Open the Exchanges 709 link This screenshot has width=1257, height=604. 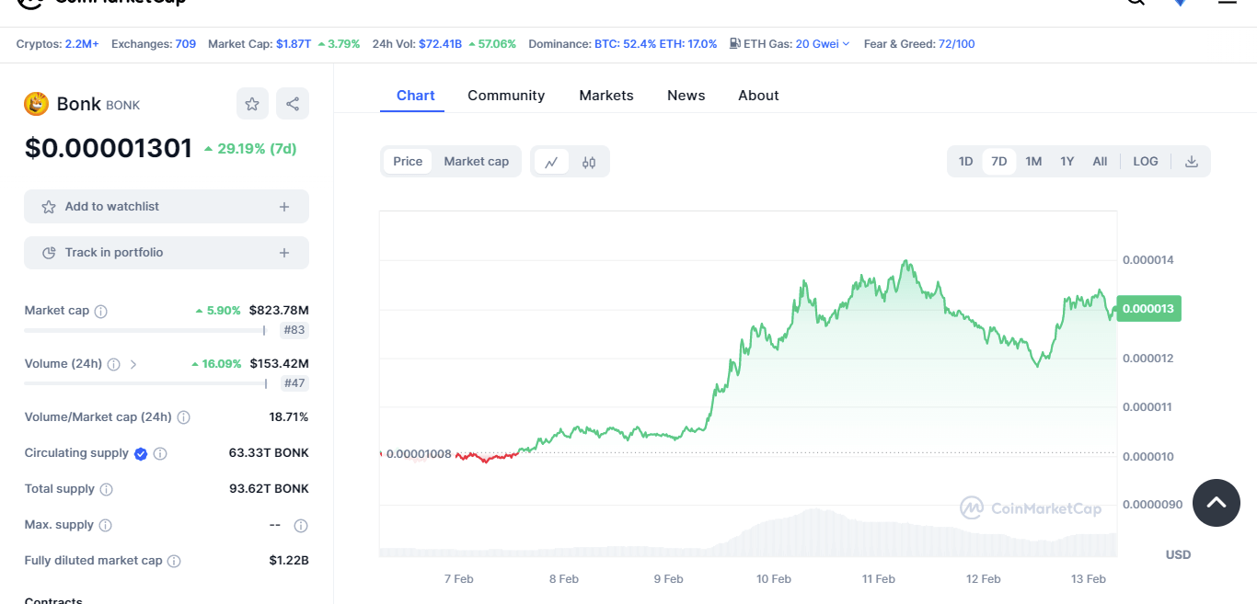click(186, 44)
